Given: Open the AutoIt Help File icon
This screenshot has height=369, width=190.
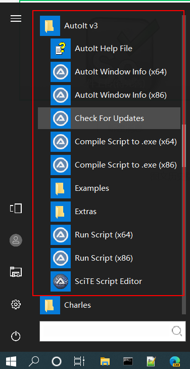Looking at the screenshot, I should click(61, 49).
